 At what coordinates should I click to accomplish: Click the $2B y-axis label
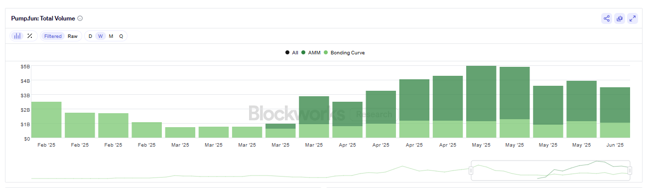25,110
